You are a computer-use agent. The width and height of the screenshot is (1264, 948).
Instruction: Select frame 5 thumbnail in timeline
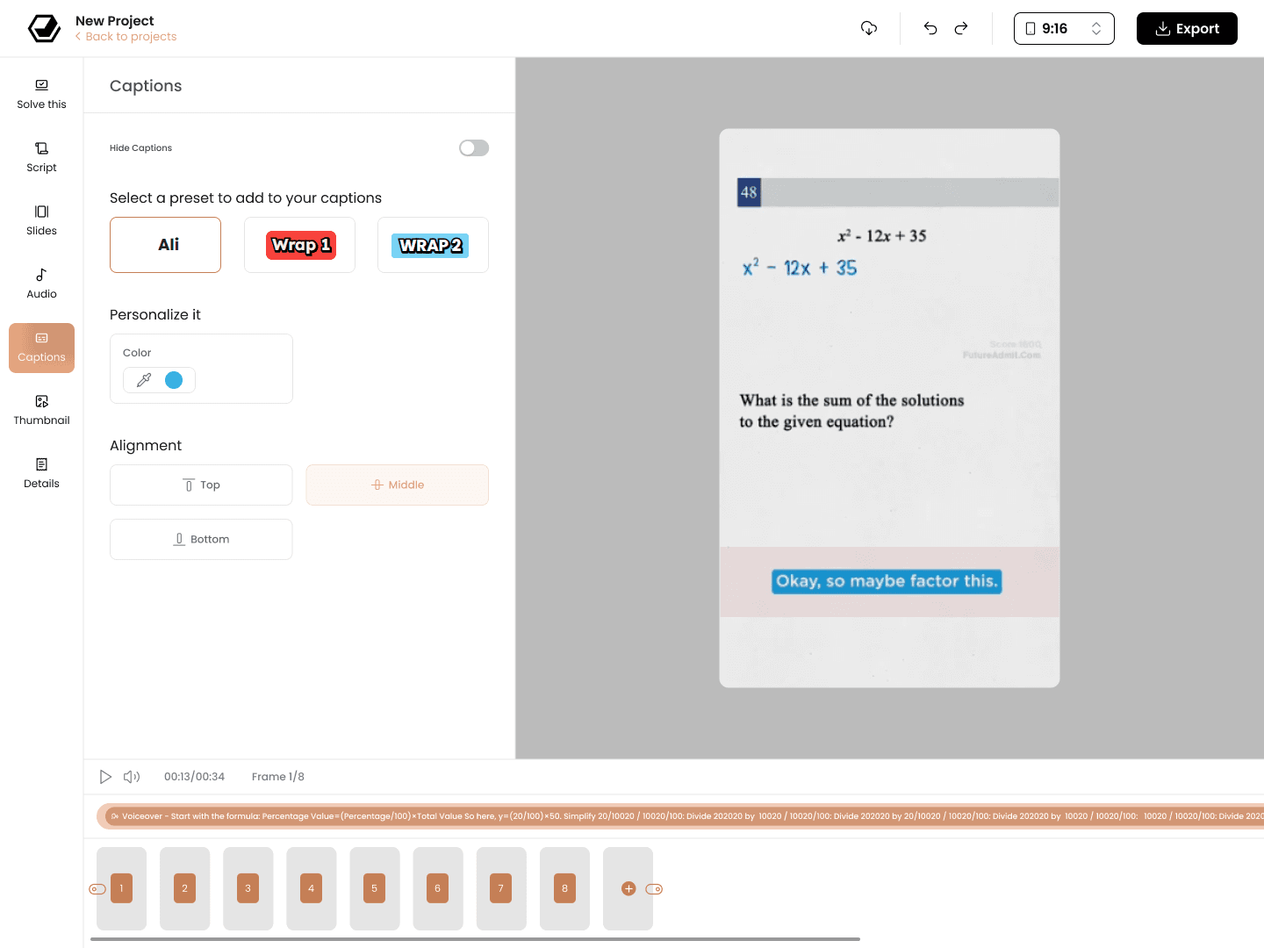pos(375,888)
